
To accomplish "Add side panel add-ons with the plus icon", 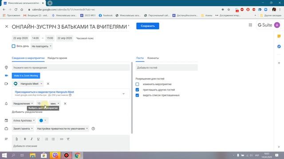I will pyautogui.click(x=279, y=63).
